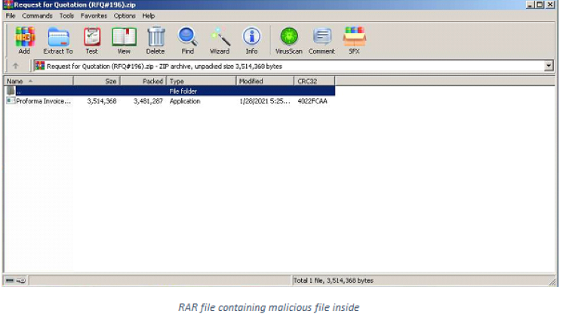Click the archive icon in address bar
566x314 pixels.
[40, 66]
